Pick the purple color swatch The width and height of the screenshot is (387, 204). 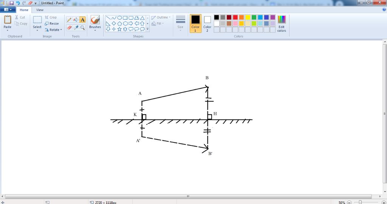[273, 17]
